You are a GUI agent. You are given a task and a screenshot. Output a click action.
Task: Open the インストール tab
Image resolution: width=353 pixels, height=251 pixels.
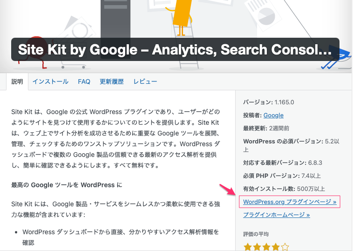50,81
